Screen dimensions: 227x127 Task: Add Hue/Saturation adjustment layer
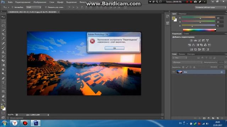pyautogui.click(x=189, y=45)
